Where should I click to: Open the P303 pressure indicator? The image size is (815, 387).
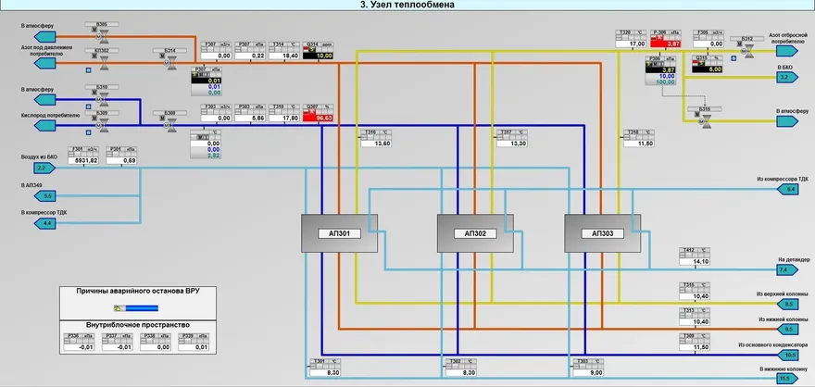251,113
